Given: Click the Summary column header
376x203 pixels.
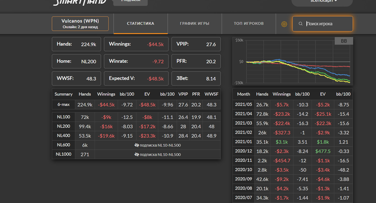Looking at the screenshot, I should pyautogui.click(x=63, y=94).
